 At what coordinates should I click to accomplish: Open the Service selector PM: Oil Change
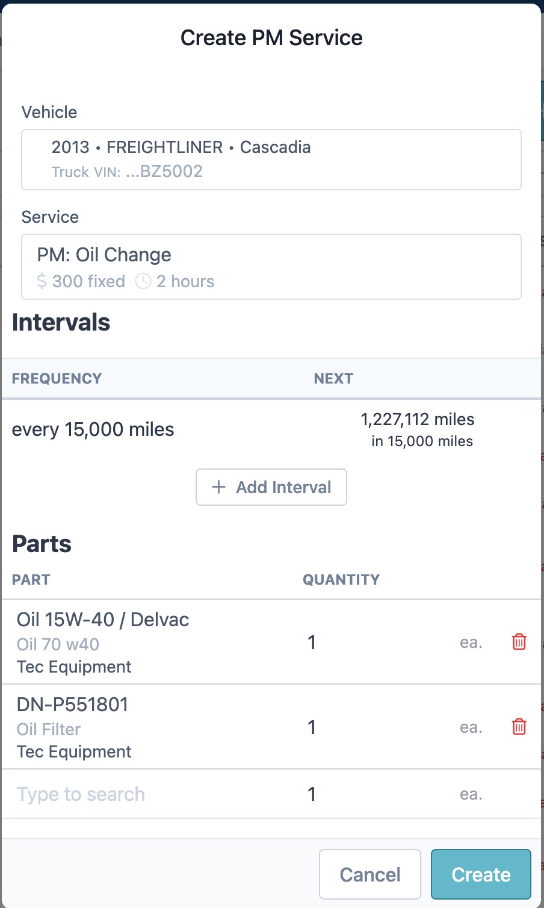pos(271,267)
